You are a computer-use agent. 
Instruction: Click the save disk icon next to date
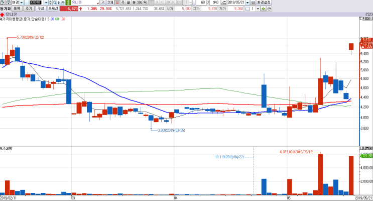[x=253, y=3]
